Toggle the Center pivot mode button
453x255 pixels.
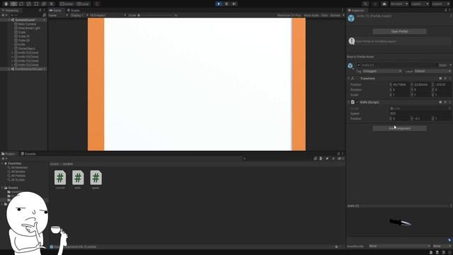(67, 4)
